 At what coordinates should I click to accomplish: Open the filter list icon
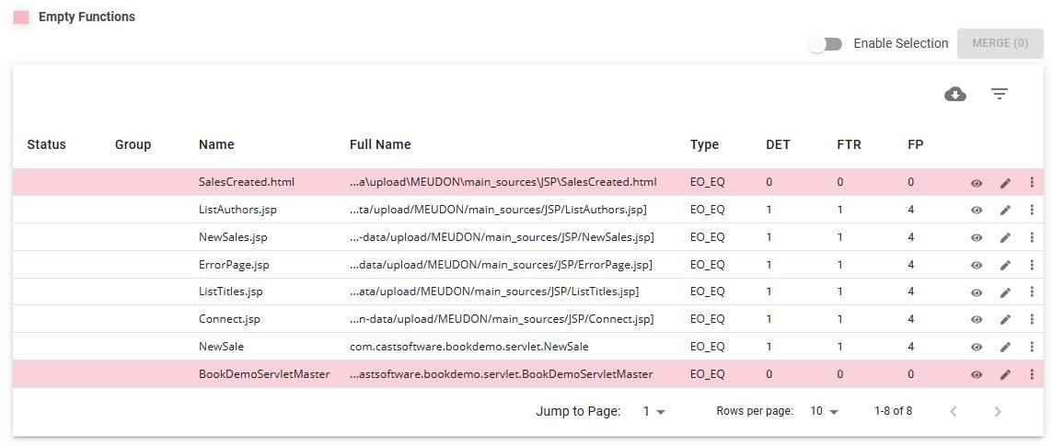(1000, 94)
